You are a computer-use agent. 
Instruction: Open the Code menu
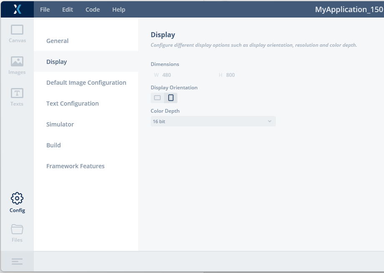(x=93, y=10)
